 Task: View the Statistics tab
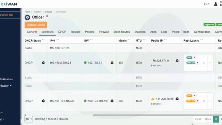[x=140, y=32]
